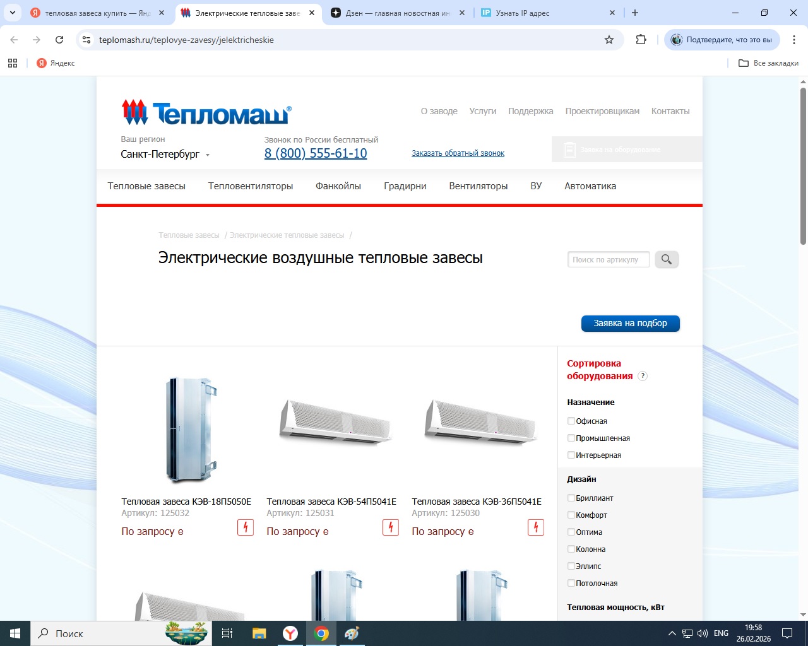Image resolution: width=808 pixels, height=646 pixels.
Task: Click the electric icon for КЭВ-18П5050Е
Action: click(246, 527)
